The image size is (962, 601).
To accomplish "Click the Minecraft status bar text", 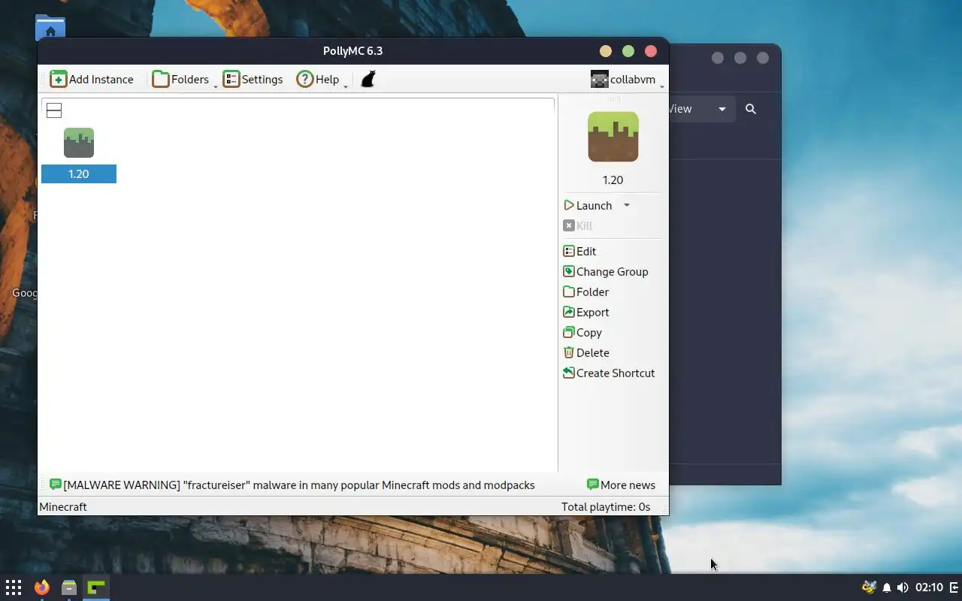I will [x=63, y=507].
